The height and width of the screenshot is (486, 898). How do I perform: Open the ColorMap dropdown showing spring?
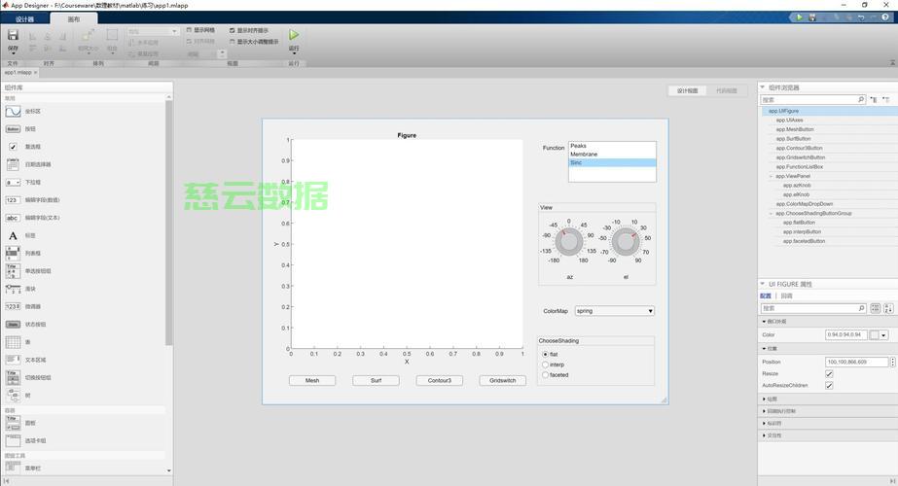pos(614,311)
